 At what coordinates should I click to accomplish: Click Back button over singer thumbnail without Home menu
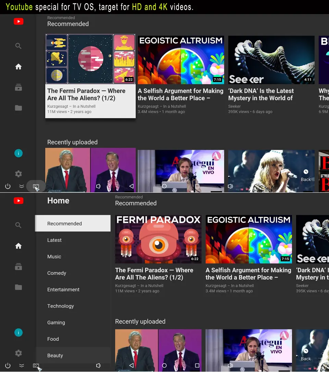coord(306,176)
